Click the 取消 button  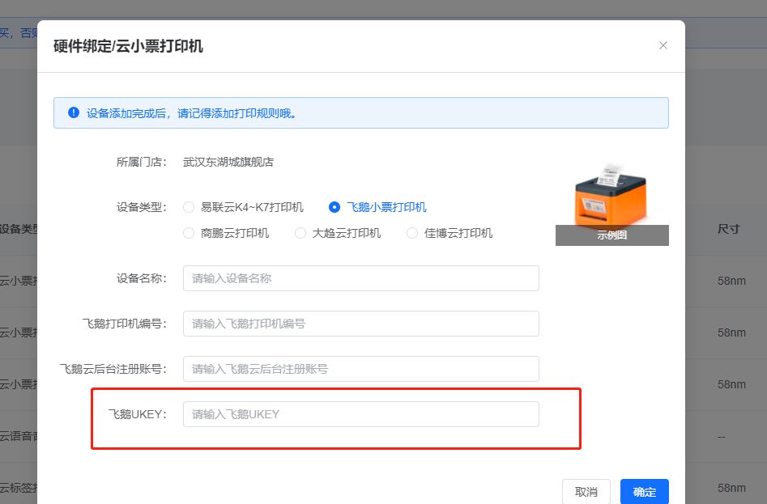586,491
